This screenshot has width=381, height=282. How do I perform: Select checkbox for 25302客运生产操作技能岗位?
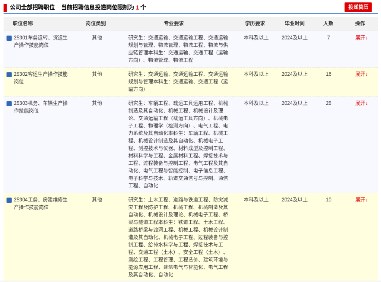point(9,74)
